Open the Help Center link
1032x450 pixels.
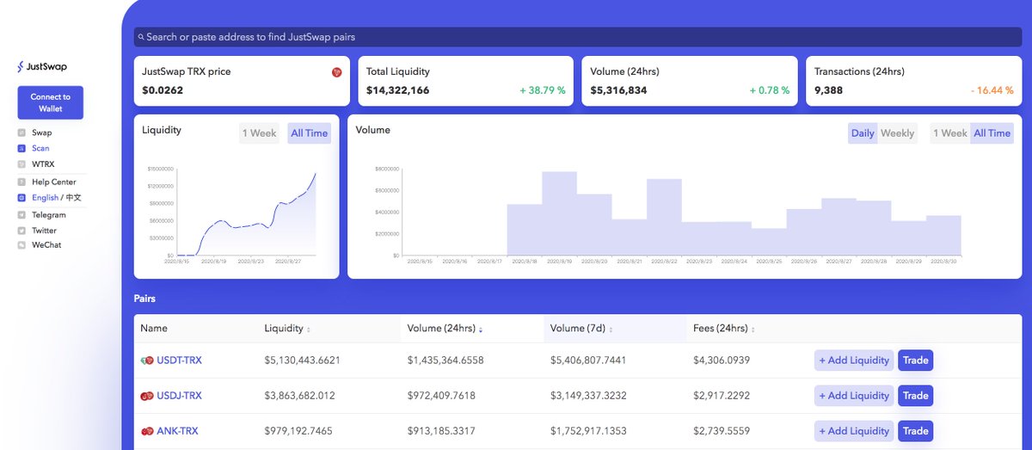(x=54, y=182)
